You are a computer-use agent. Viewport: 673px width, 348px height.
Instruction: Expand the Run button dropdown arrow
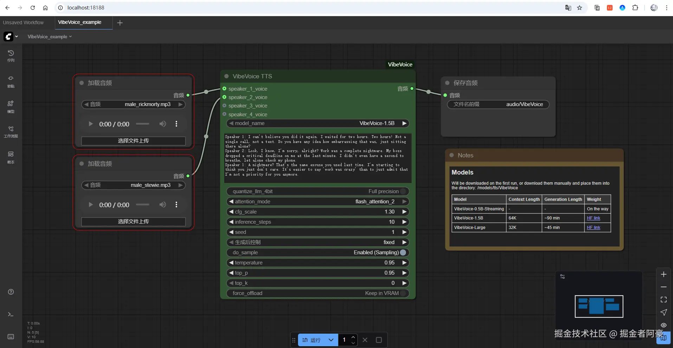[331, 340]
